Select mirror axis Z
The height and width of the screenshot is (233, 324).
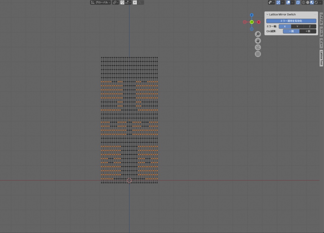point(310,26)
